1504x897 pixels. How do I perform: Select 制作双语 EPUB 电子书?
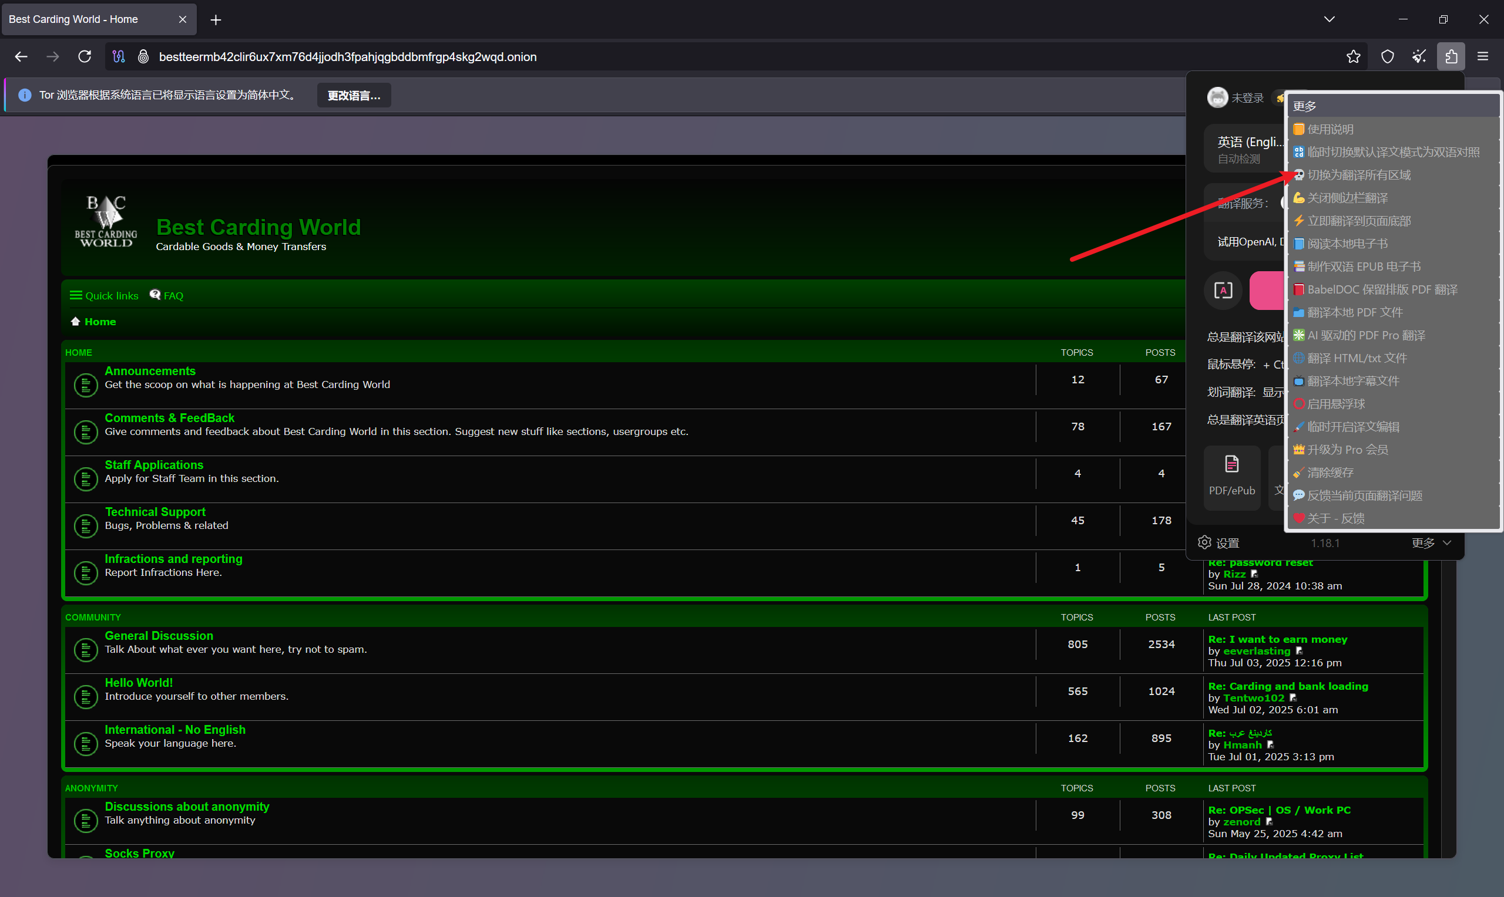point(1394,267)
